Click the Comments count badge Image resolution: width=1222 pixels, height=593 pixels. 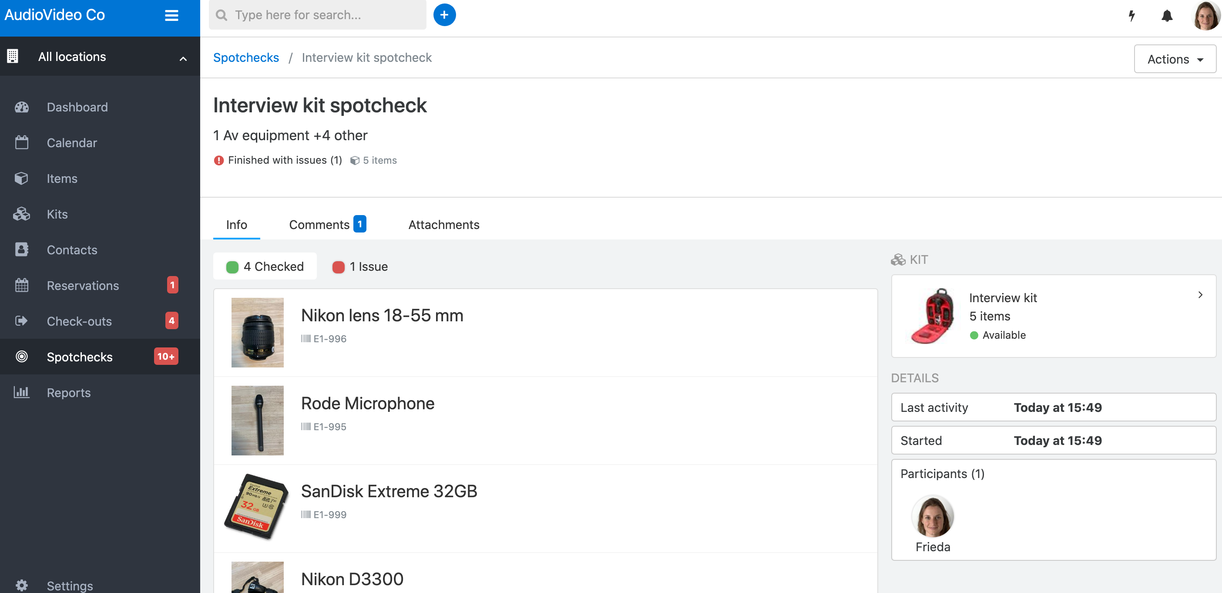(359, 224)
